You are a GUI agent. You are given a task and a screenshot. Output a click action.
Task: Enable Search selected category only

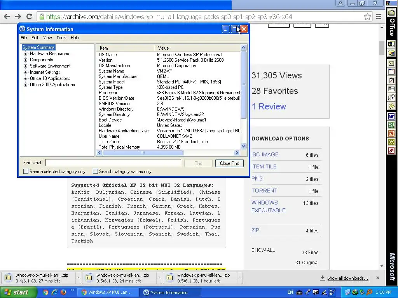tap(26, 172)
